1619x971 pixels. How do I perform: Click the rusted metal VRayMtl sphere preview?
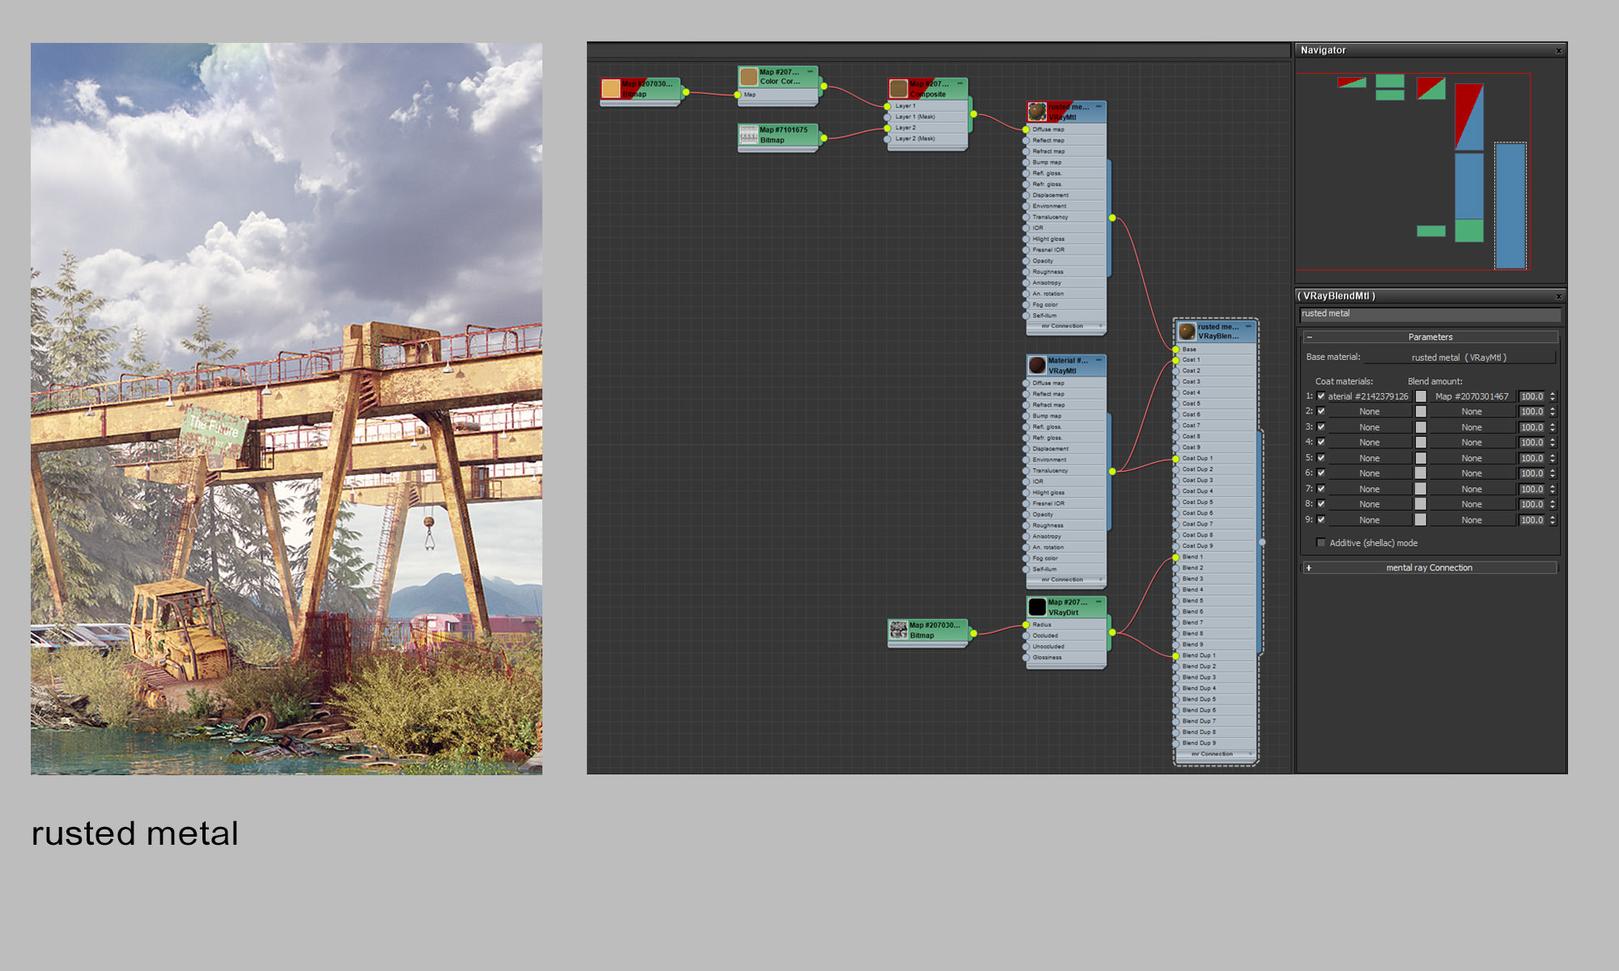pos(1037,112)
